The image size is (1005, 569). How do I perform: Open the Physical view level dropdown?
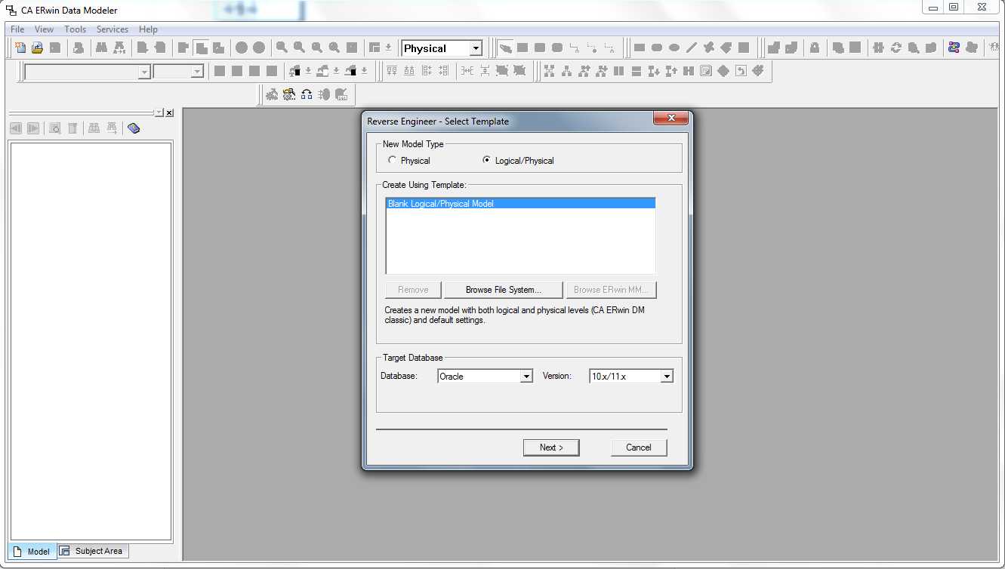[476, 48]
